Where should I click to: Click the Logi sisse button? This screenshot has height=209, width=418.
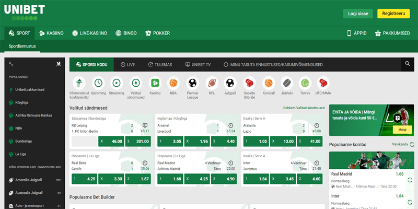click(358, 14)
